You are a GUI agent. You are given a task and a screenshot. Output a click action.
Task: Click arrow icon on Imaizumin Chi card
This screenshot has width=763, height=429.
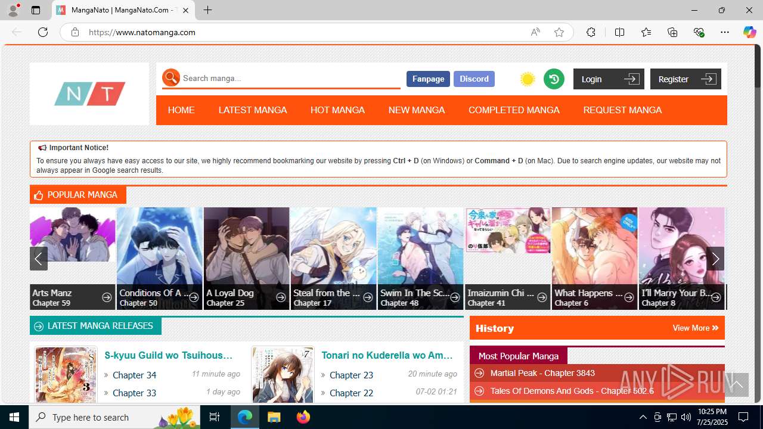(542, 297)
